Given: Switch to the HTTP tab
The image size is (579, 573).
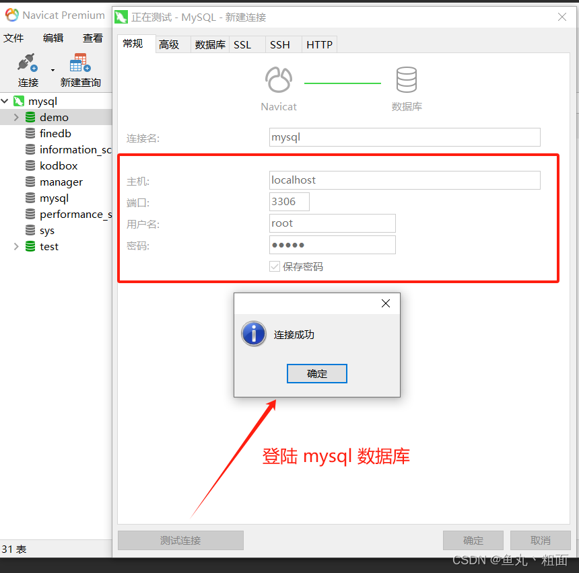Looking at the screenshot, I should click(x=319, y=44).
